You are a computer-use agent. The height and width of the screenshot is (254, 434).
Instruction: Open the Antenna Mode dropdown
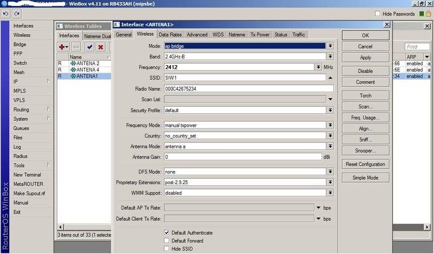point(330,146)
